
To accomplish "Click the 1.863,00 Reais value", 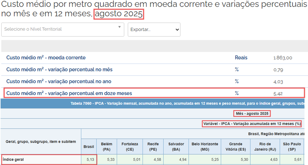I will [x=283, y=58].
